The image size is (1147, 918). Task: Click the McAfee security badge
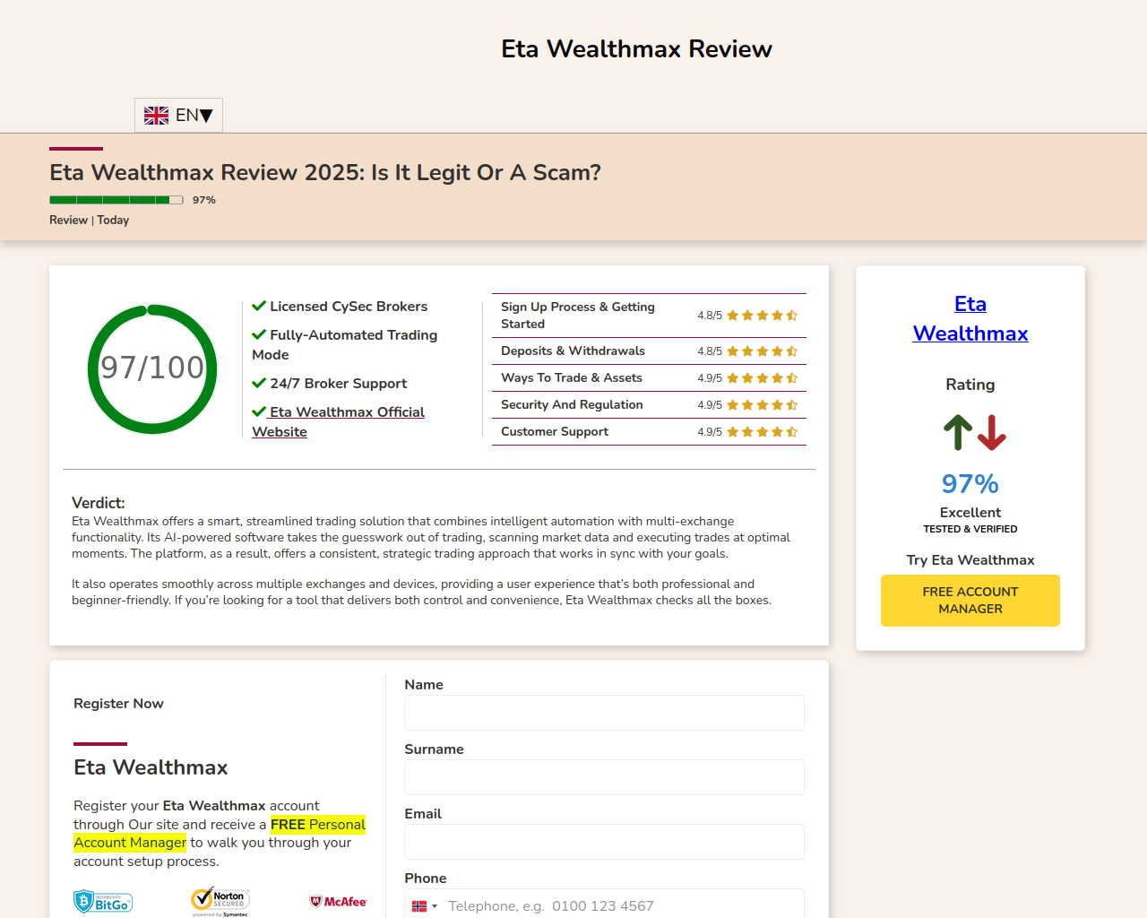(x=339, y=902)
